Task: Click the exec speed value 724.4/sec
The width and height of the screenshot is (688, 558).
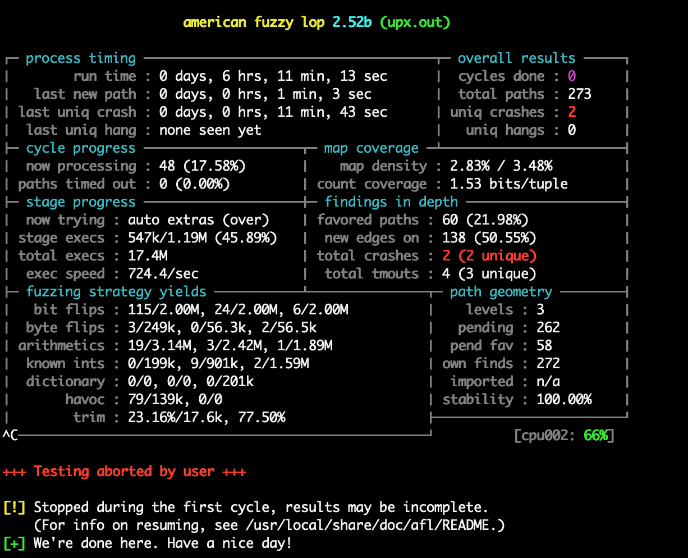Action: tap(163, 274)
